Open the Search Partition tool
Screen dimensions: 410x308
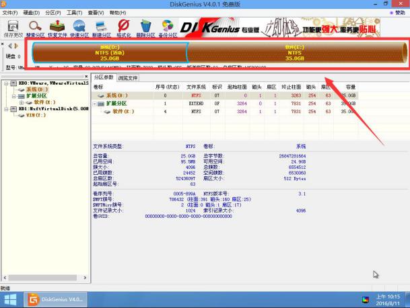pyautogui.click(x=35, y=28)
